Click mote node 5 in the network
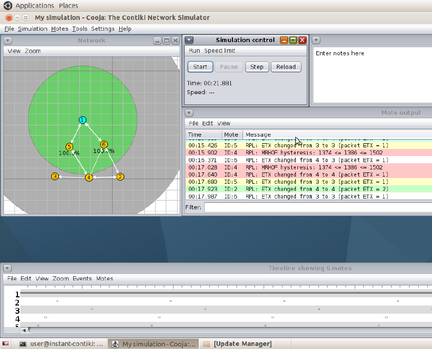The width and height of the screenshot is (432, 349). click(69, 147)
